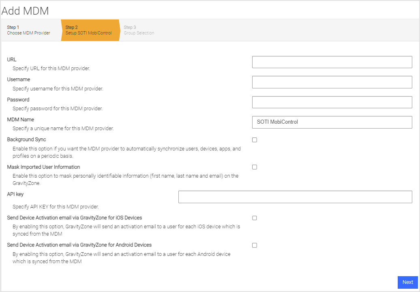
Task: Check Mask Imported User Information option
Action: point(254,167)
